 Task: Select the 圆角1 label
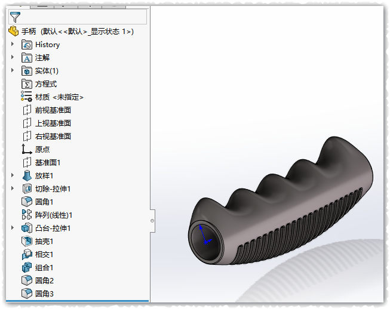pos(44,202)
